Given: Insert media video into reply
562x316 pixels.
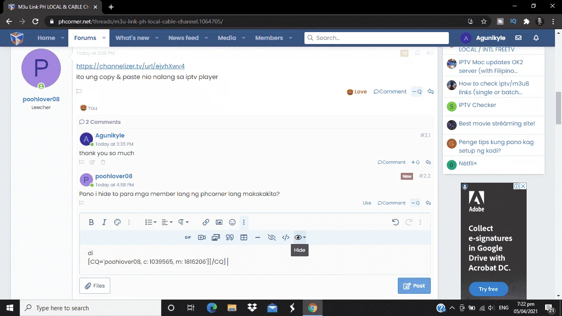Looking at the screenshot, I should pos(202,237).
